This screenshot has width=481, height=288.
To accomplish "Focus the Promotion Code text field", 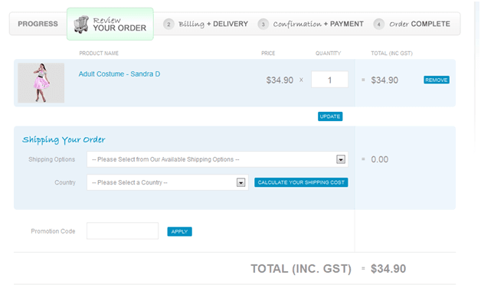I will click(123, 231).
